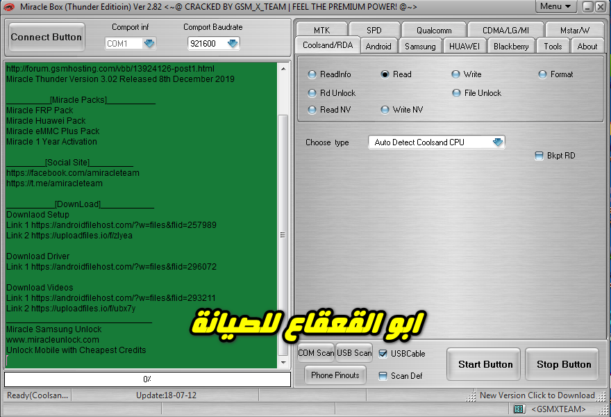The width and height of the screenshot is (611, 417).
Task: Click the log panel scrollbar thumb
Action: (x=283, y=235)
